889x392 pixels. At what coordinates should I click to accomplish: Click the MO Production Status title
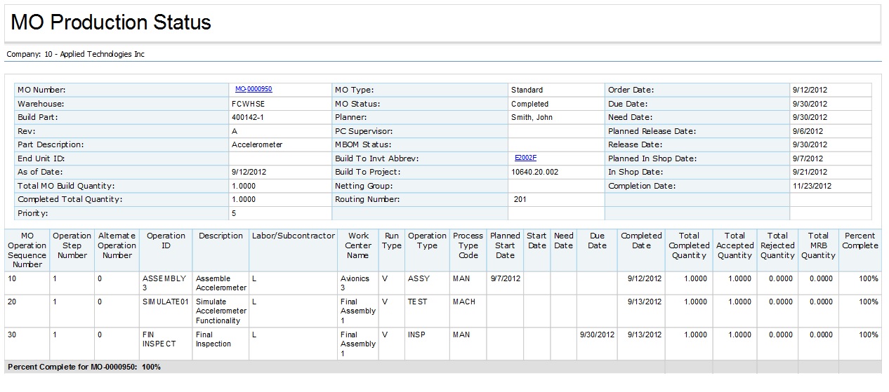111,22
